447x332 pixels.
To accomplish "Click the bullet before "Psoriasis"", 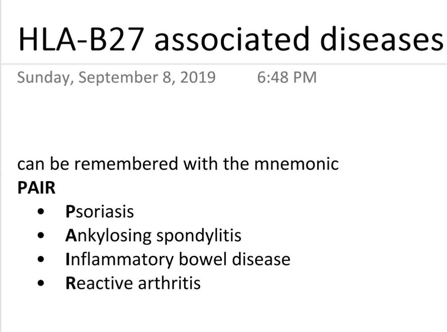I will click(41, 212).
